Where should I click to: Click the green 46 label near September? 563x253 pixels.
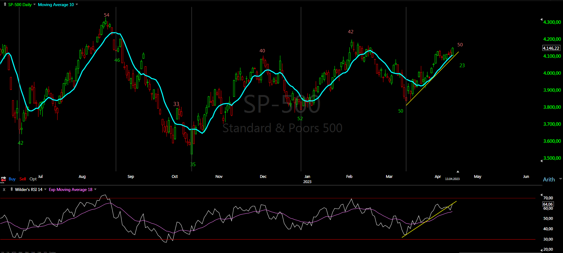click(117, 60)
